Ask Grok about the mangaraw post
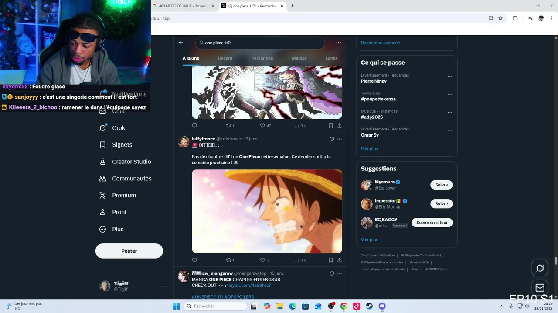This screenshot has height=313, width=558. (332, 273)
